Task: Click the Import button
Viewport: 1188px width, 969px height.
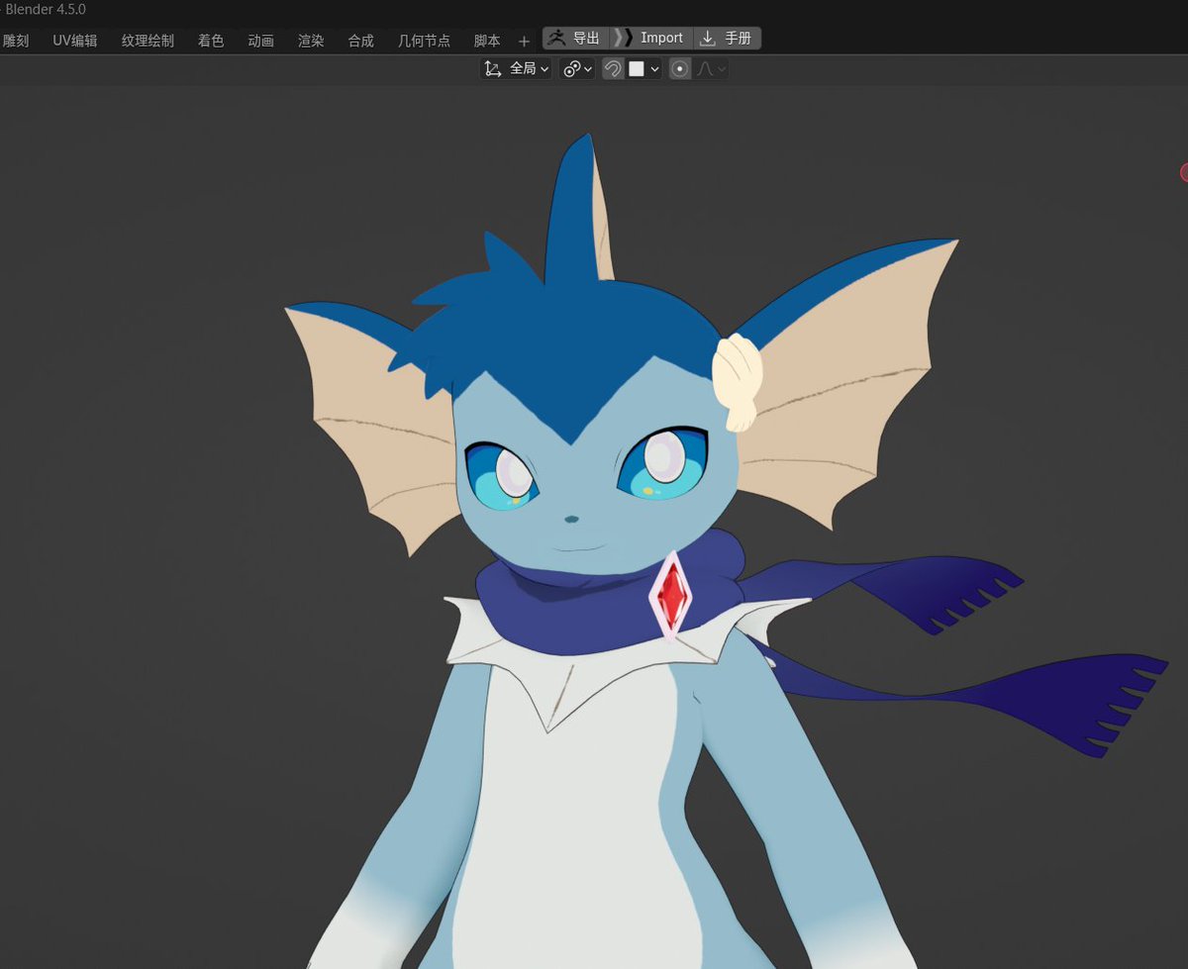Action: (650, 39)
